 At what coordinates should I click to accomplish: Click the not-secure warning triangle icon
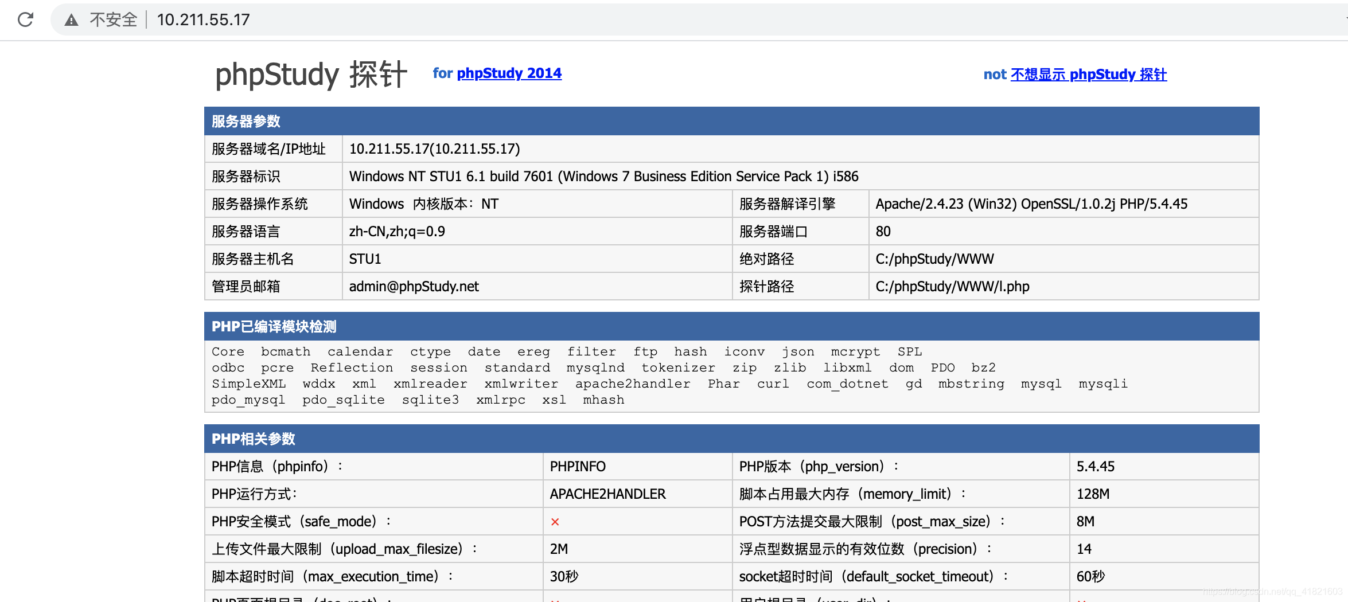[71, 20]
